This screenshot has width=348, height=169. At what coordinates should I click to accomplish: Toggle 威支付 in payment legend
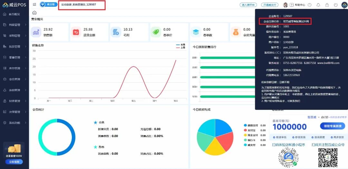249,145
